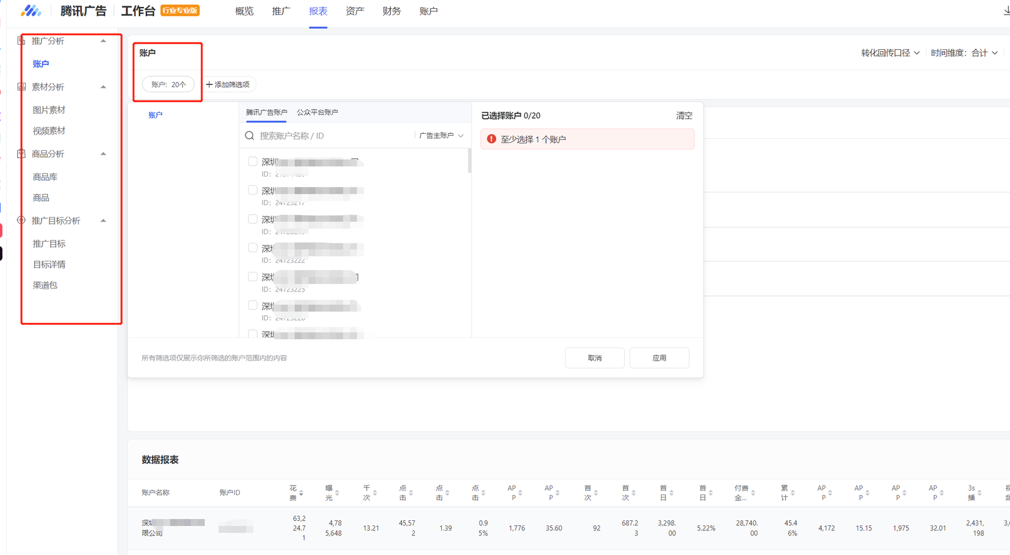Select the third account checkbox in list
Image resolution: width=1010 pixels, height=555 pixels.
pyautogui.click(x=252, y=219)
